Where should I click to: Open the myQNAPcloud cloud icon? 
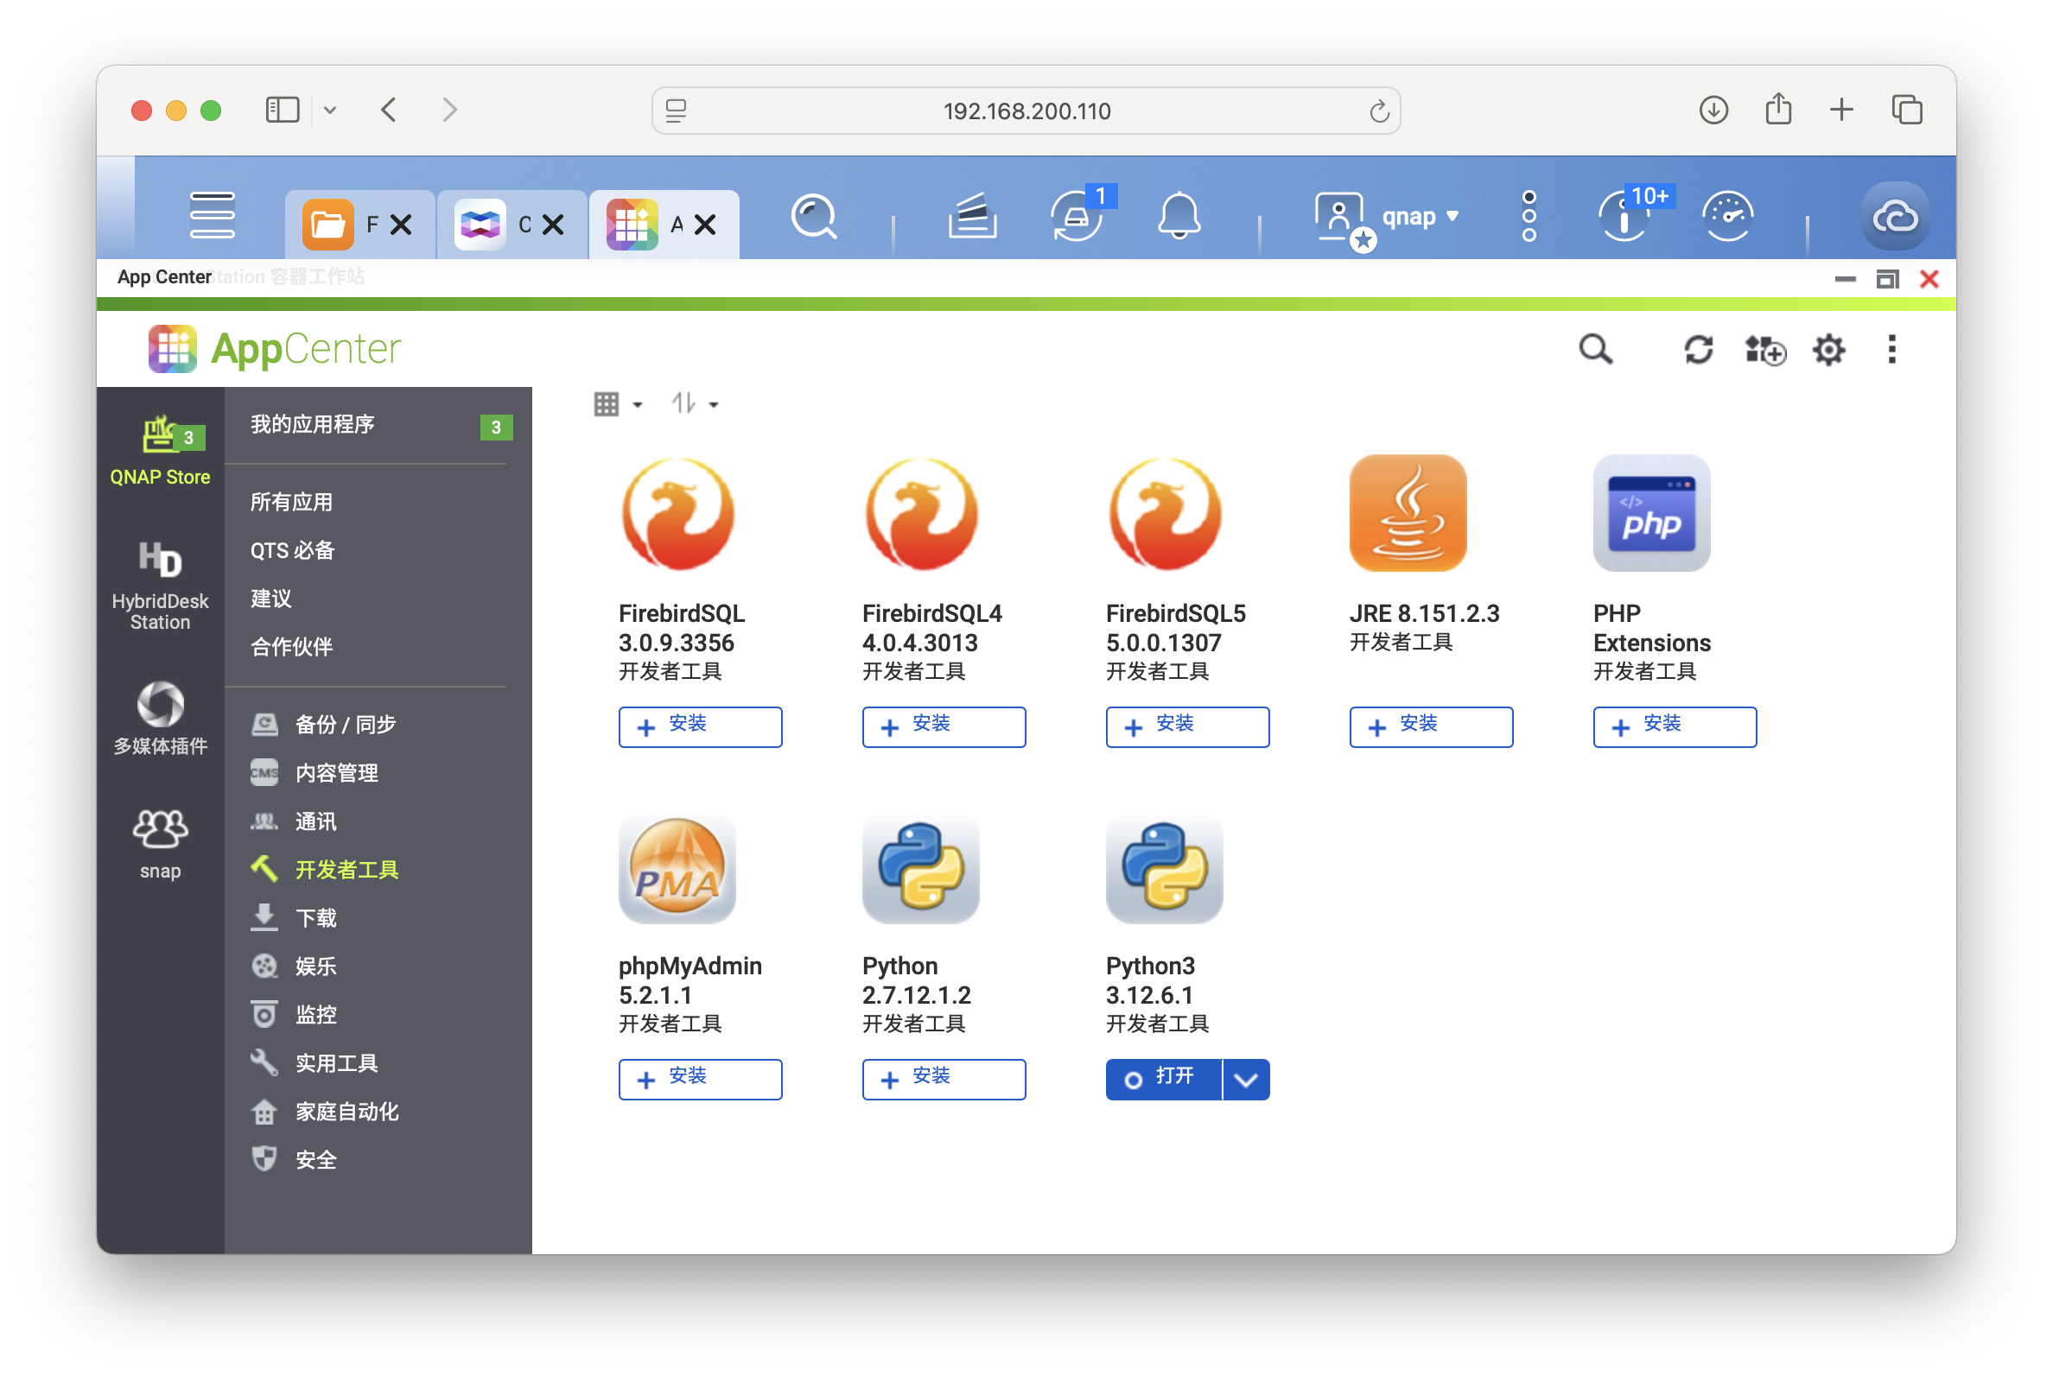click(x=1893, y=216)
